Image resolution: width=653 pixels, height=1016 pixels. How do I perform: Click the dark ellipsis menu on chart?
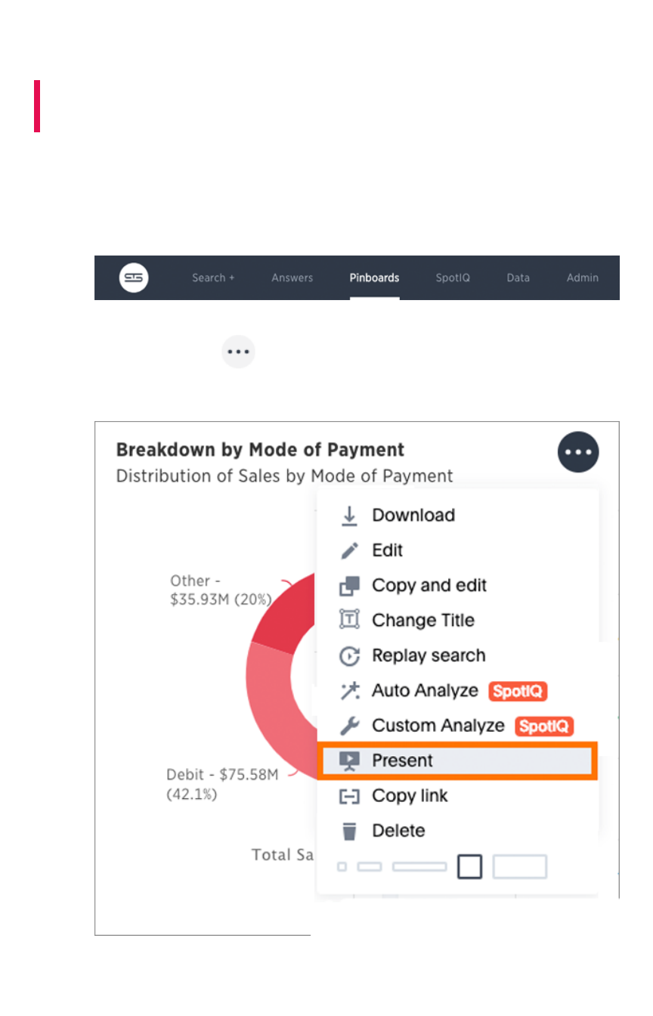coord(578,452)
